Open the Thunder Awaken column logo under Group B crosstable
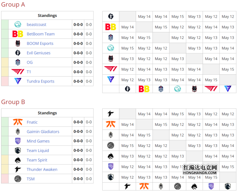This screenshot has height=194, width=239. tap(128, 186)
